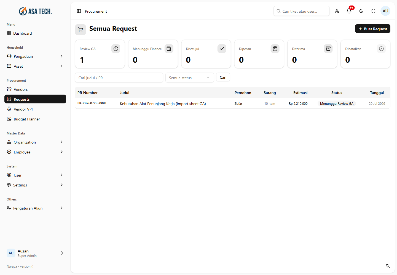Click the Cari search button
This screenshot has height=275, width=397.
(223, 77)
